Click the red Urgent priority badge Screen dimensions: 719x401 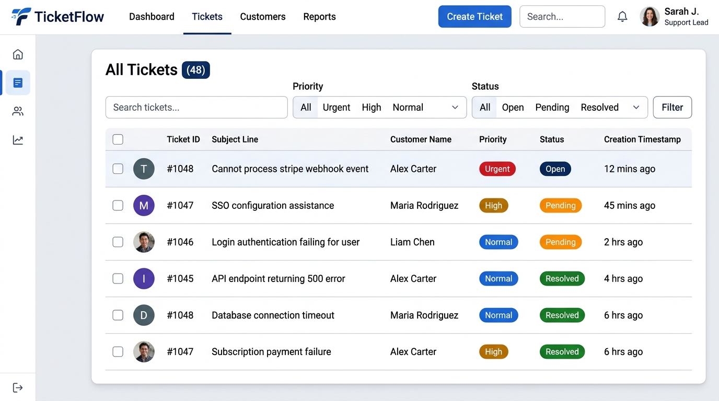point(497,169)
